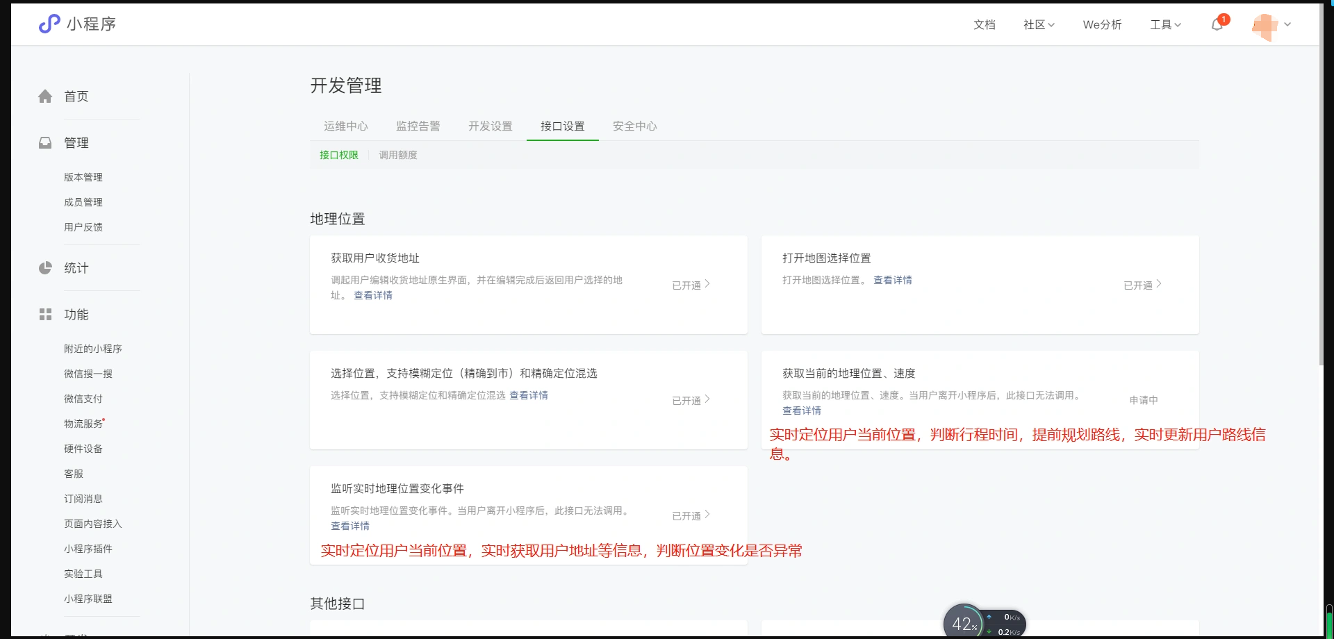Click the 功能 sidebar section label

[x=76, y=315]
